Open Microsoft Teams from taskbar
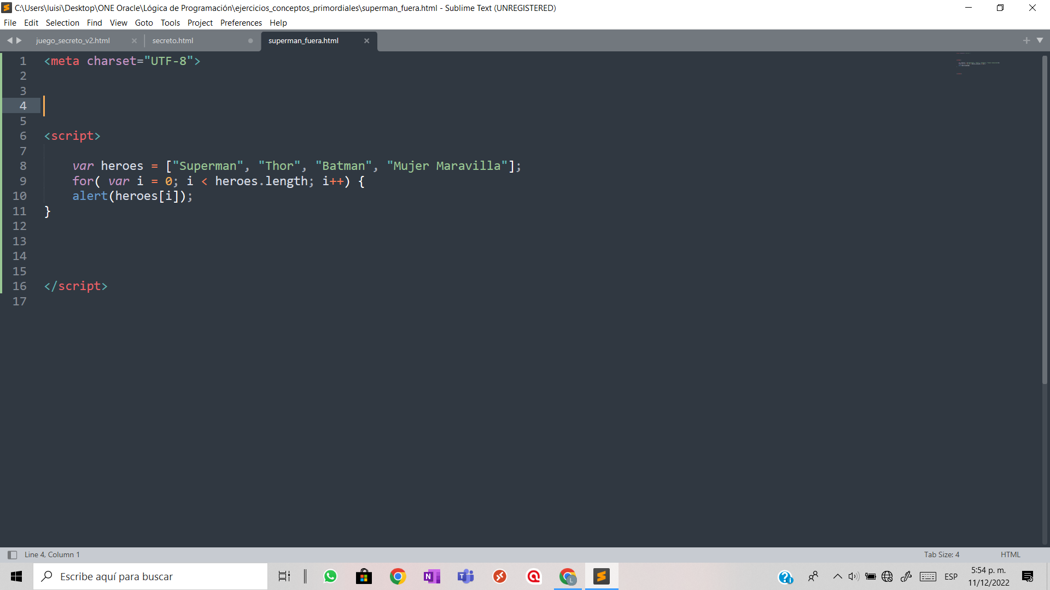This screenshot has height=590, width=1050. click(465, 576)
